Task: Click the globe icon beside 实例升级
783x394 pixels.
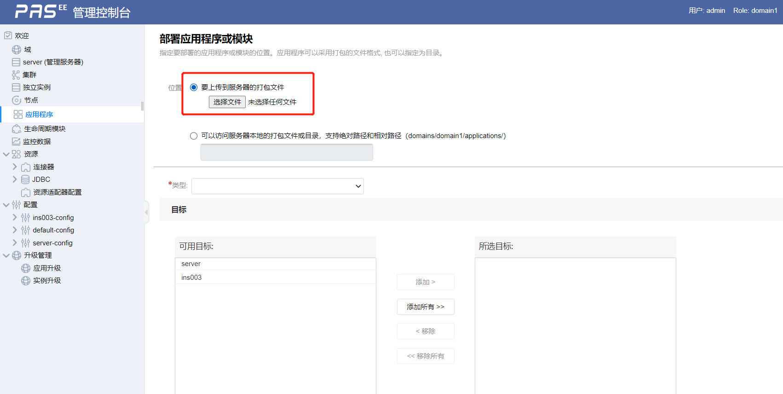Action: click(26, 281)
